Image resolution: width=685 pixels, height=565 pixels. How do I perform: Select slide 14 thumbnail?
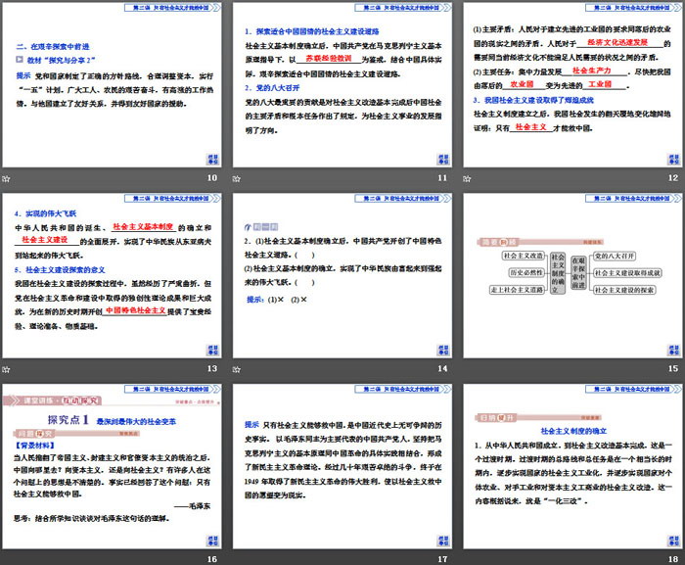[342, 275]
